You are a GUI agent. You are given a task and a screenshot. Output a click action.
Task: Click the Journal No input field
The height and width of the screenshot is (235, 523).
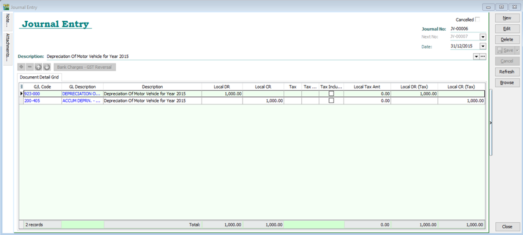(467, 28)
